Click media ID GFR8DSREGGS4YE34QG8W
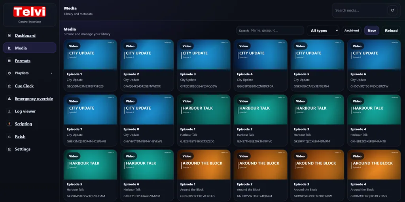Screen dimensions: 405x202 [199, 86]
